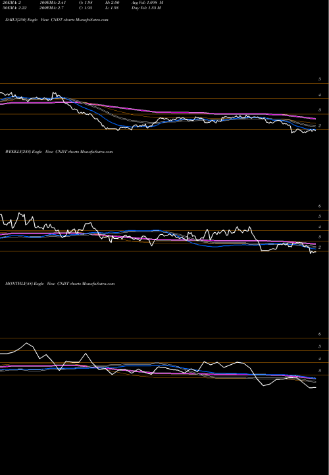Click the low price L: value
Screen dimensions: 329x475
pos(113,8)
